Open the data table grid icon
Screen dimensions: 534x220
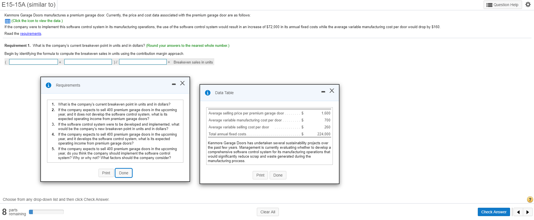(8, 21)
